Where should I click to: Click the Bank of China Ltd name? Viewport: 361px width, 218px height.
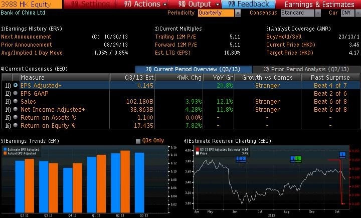(23, 13)
